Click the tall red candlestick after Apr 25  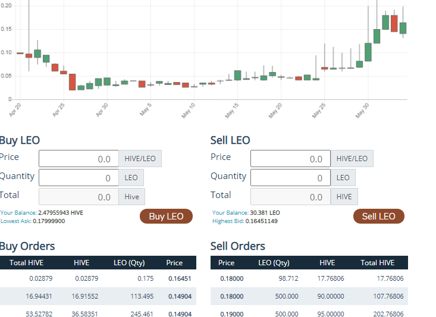coord(73,82)
